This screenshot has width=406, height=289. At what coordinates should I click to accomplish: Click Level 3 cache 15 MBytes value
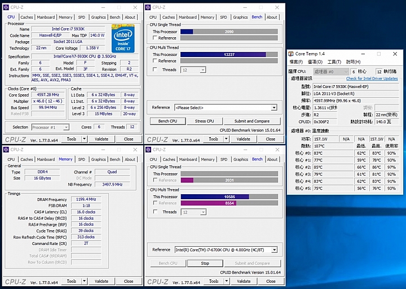(104, 114)
